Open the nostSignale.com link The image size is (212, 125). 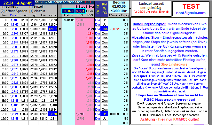(191, 13)
